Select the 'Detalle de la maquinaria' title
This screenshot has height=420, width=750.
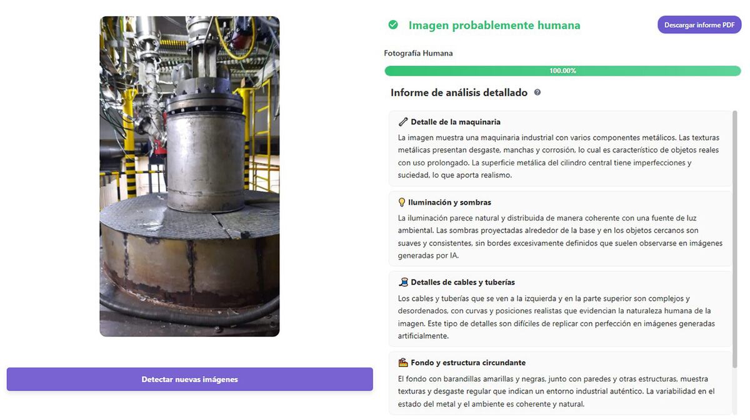[x=456, y=122]
